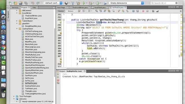Click the Comment icon in editor toolbar

153,11
